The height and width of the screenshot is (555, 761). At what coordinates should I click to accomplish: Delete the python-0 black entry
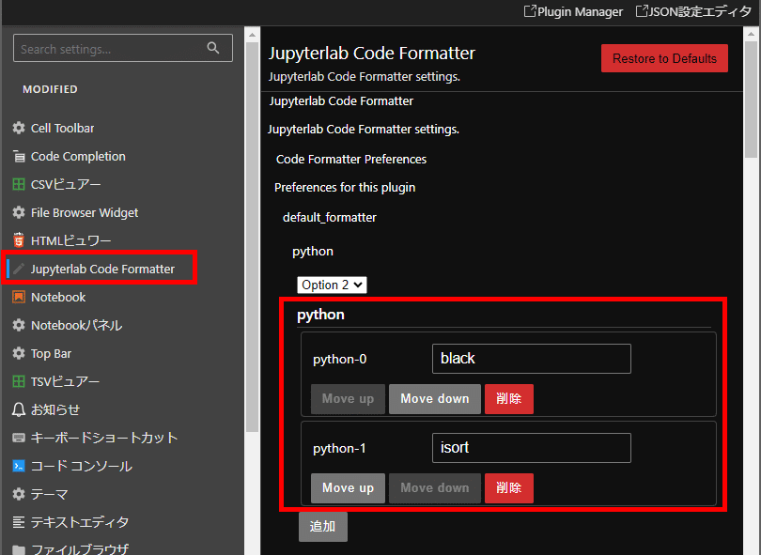tap(508, 399)
